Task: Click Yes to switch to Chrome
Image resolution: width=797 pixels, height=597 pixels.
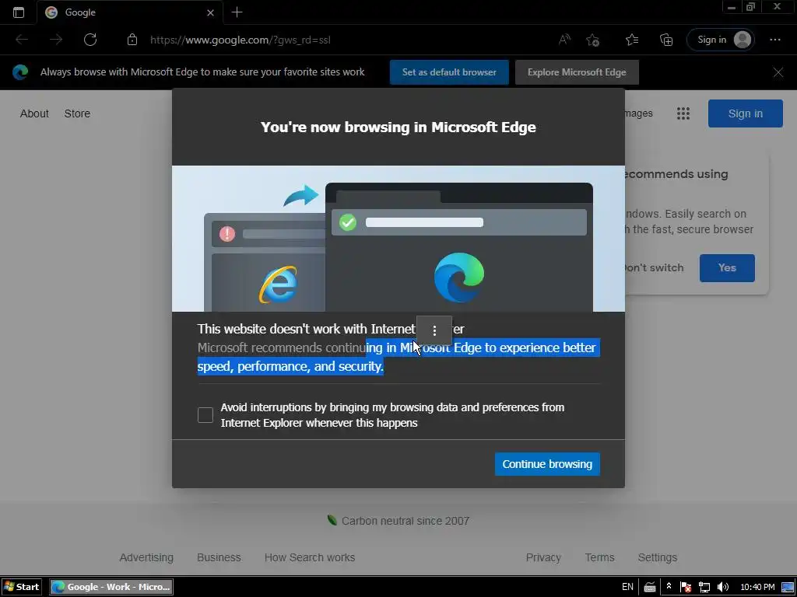Action: coord(727,268)
